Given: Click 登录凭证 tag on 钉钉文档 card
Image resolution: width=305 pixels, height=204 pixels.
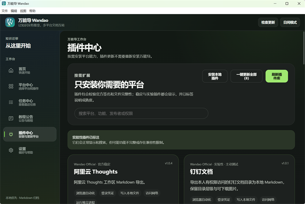Looking at the screenshot, I should [224, 199].
